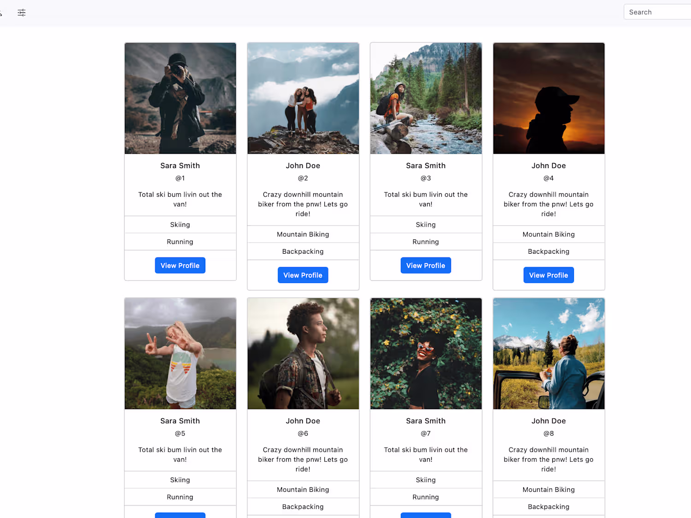Select the photographer photo on card @1

point(180,99)
